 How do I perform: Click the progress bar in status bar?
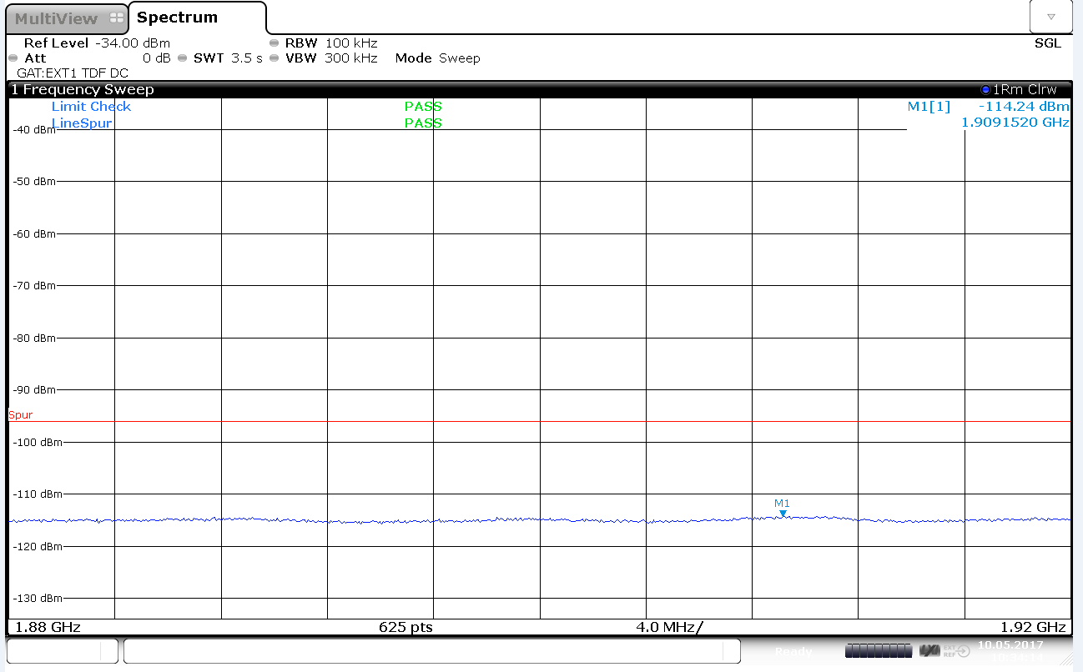coord(878,650)
